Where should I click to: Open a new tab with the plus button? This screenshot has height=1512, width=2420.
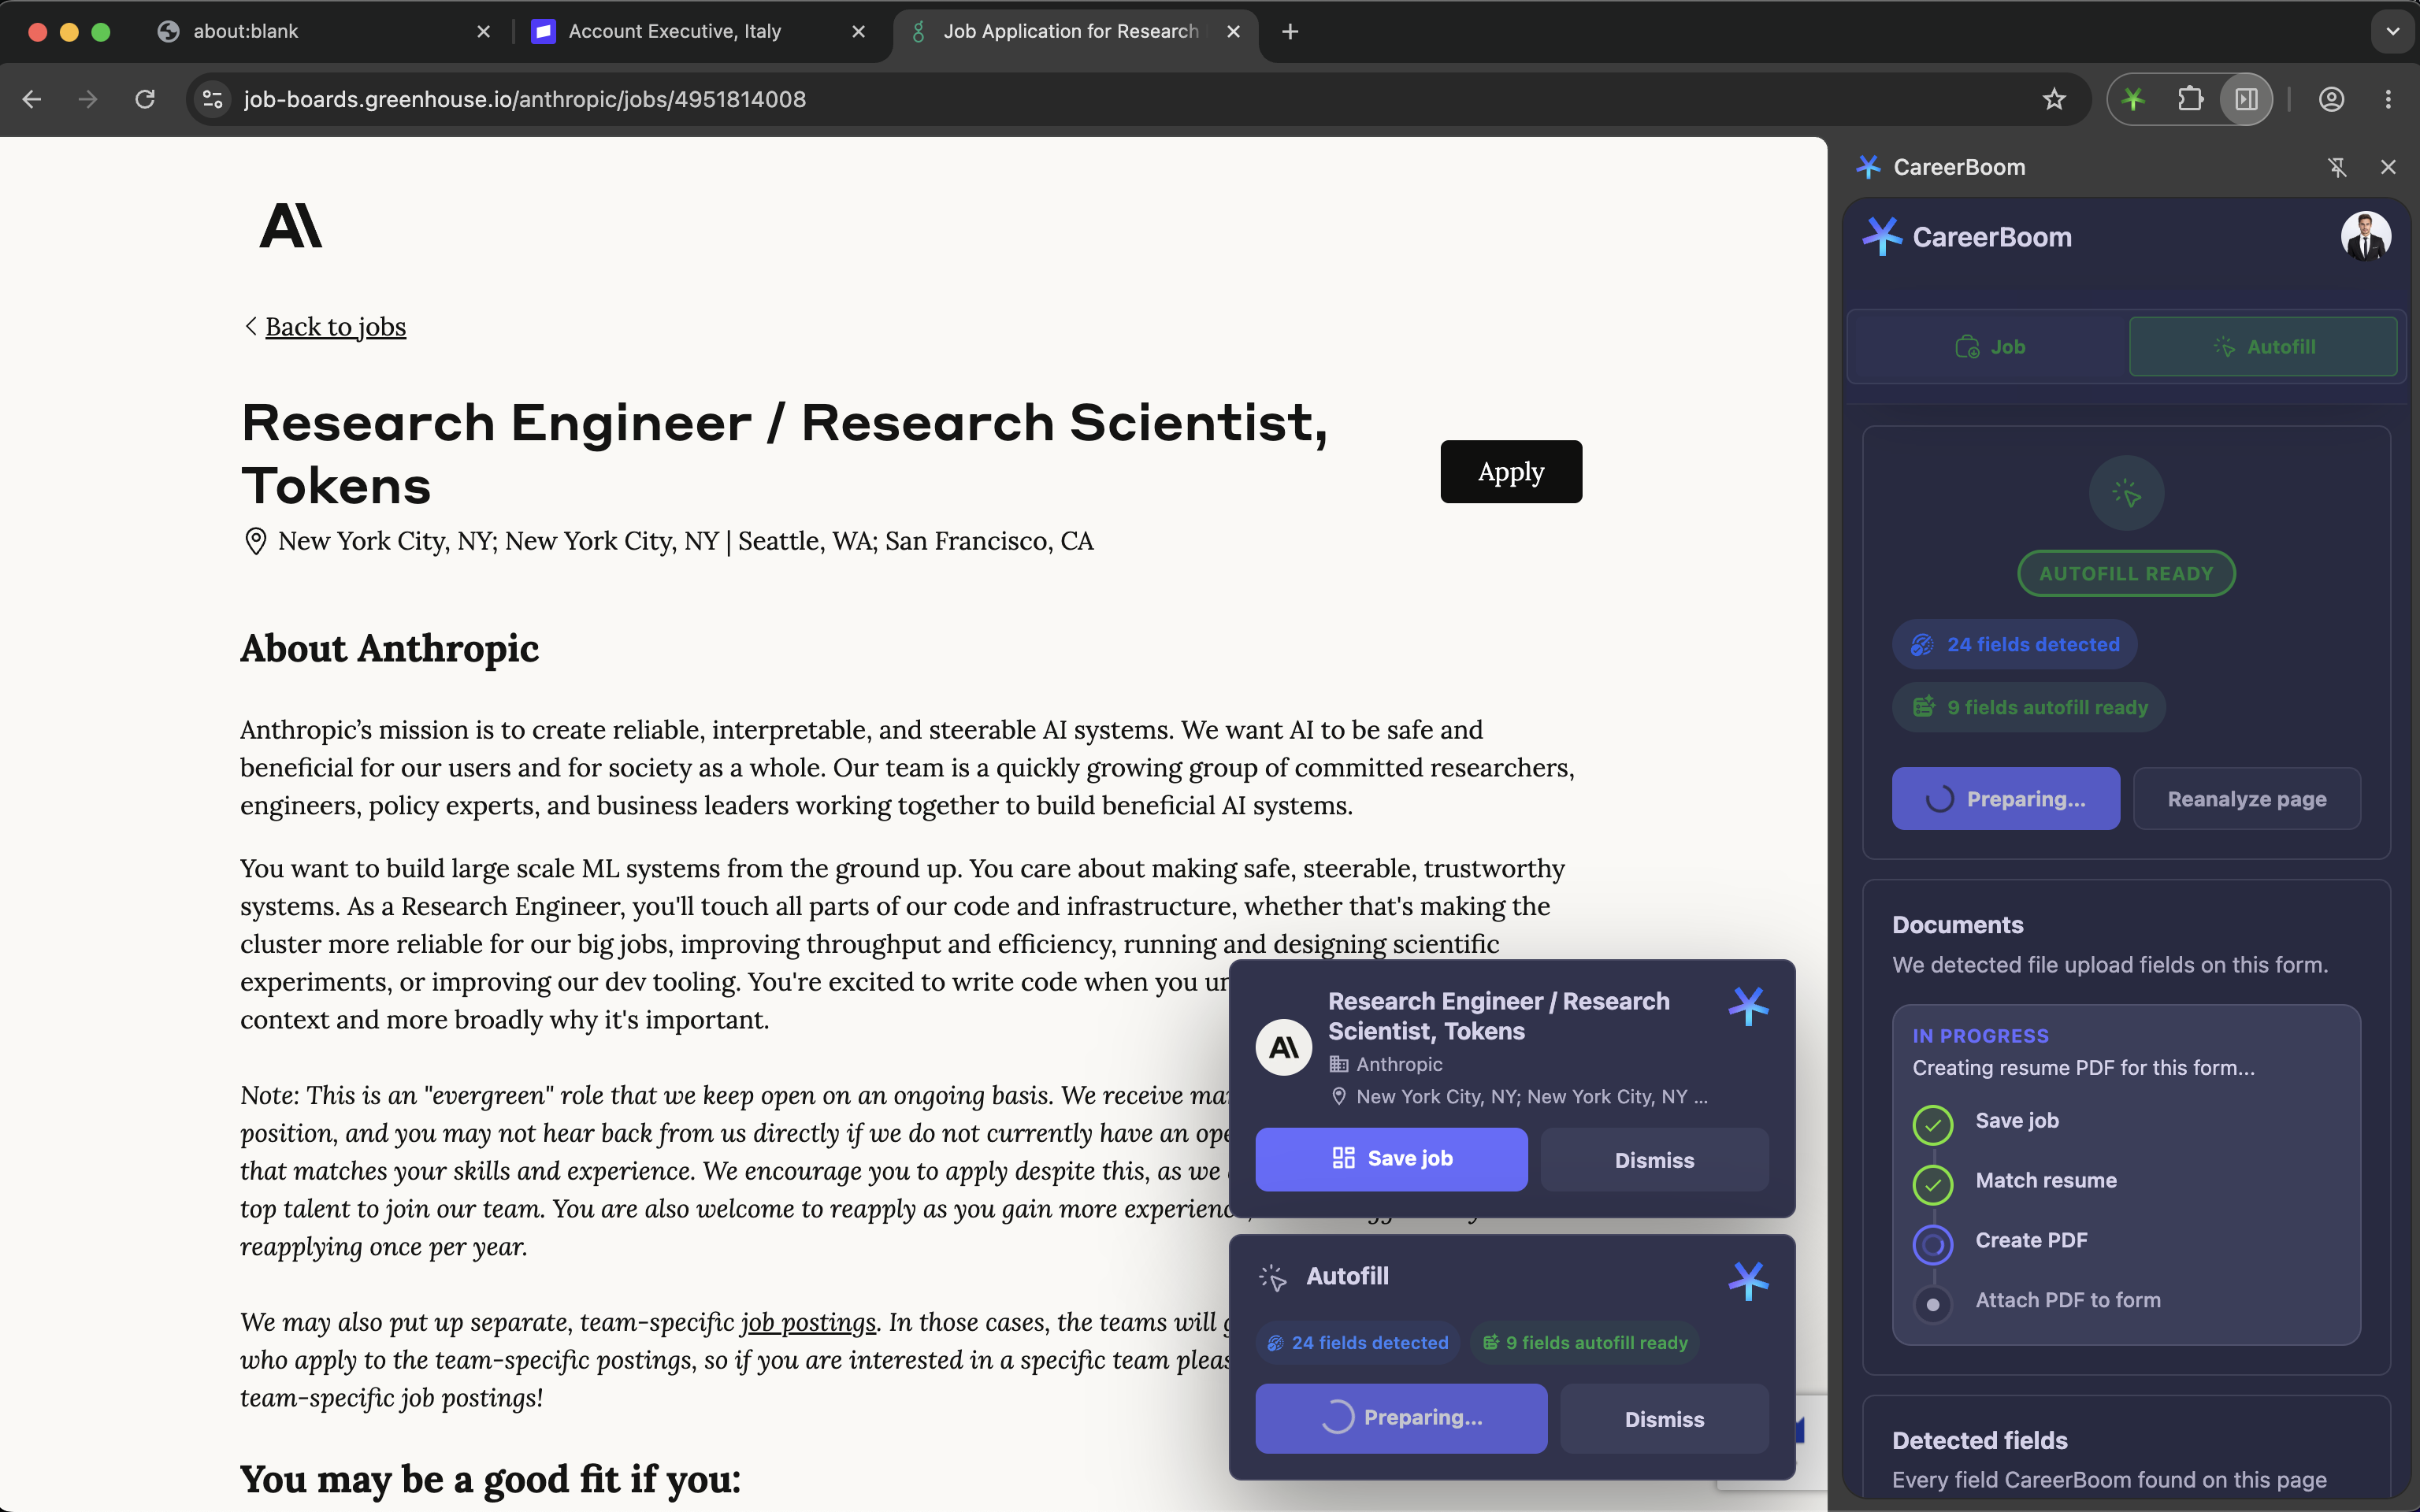point(1290,31)
